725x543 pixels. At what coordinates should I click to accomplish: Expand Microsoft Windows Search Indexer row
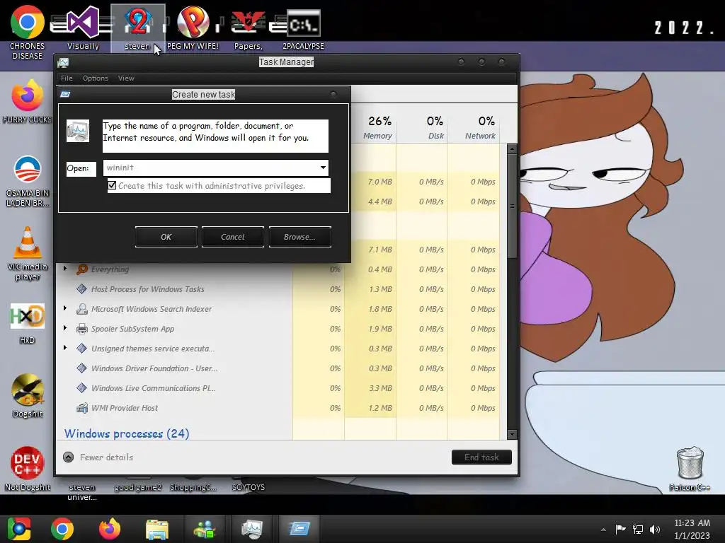(x=65, y=308)
